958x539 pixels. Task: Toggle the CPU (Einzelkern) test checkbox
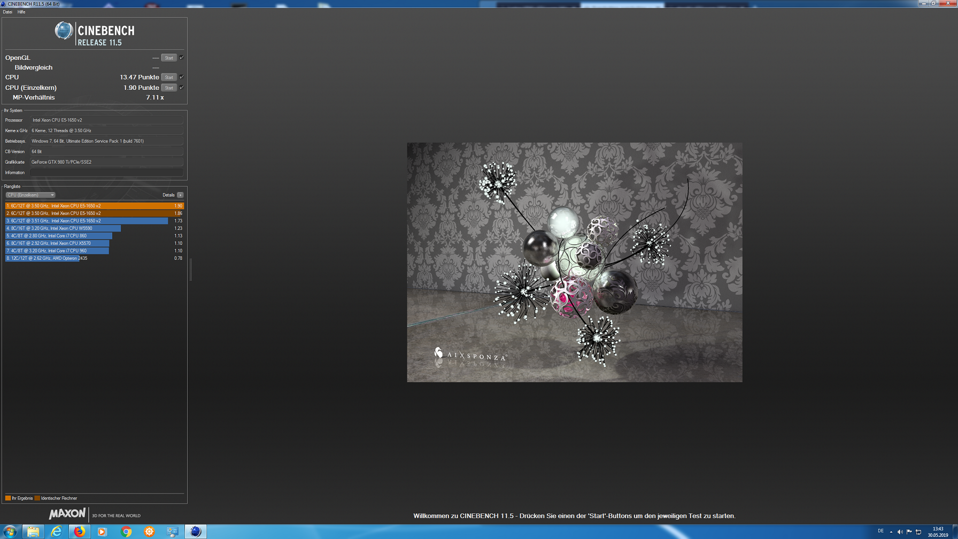click(x=182, y=88)
